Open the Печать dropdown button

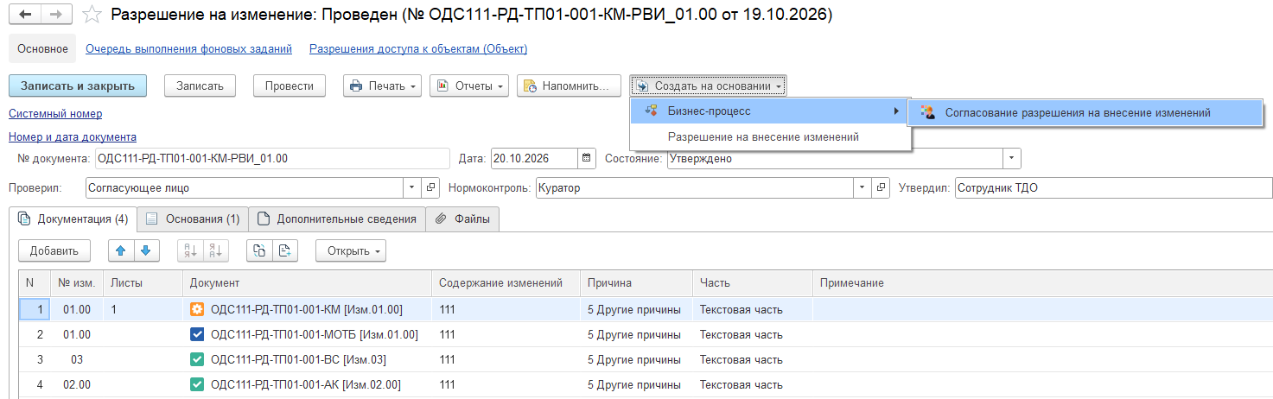click(x=382, y=85)
